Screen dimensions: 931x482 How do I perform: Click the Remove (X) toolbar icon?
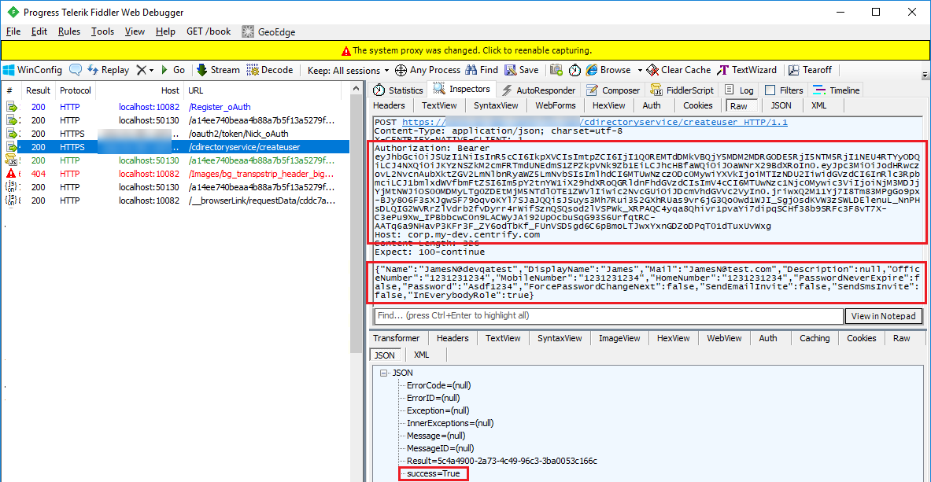coord(142,70)
